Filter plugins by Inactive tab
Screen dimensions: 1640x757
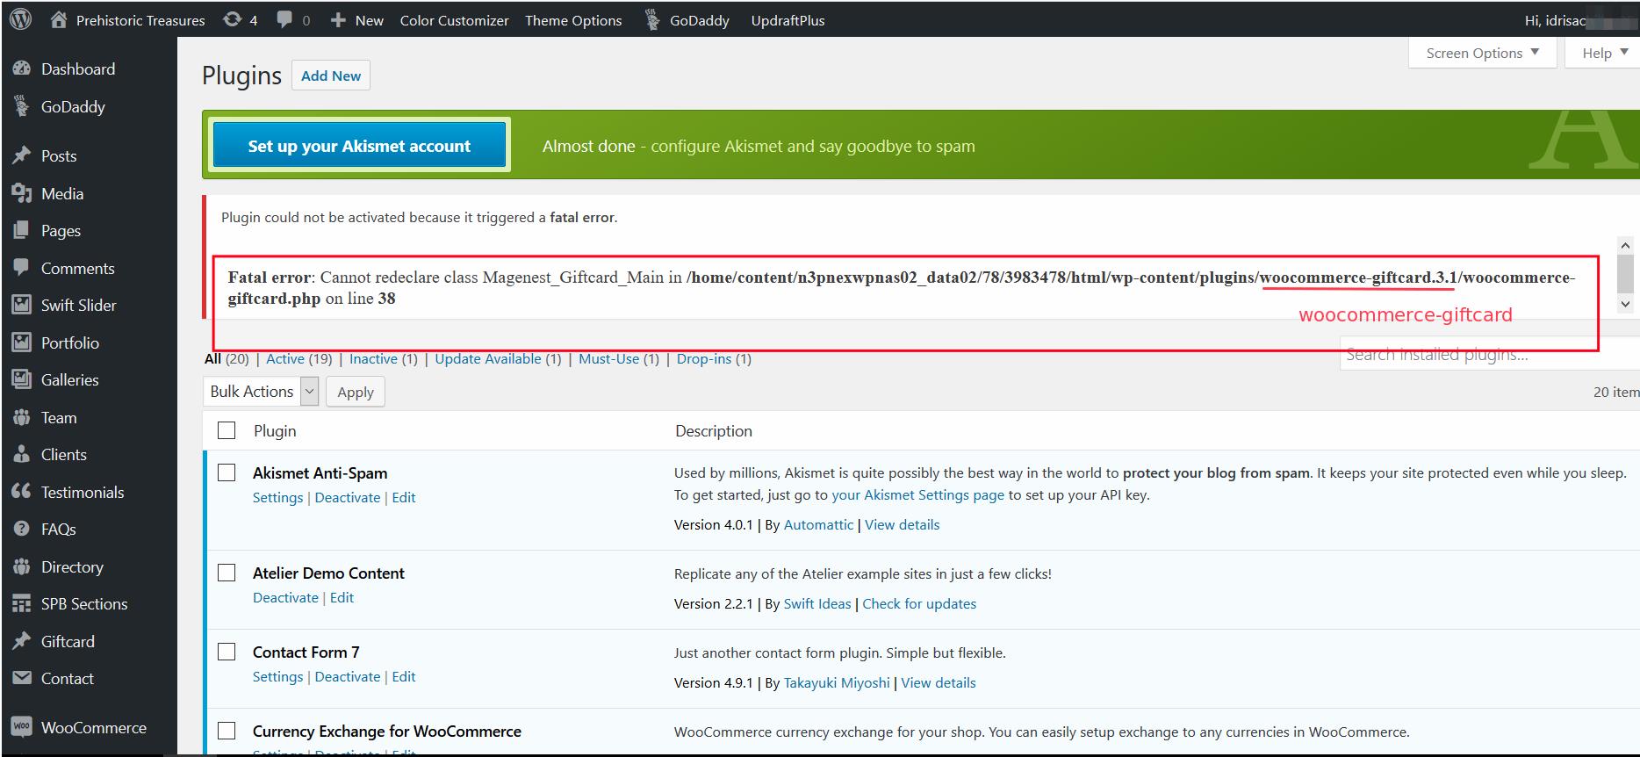pyautogui.click(x=373, y=358)
